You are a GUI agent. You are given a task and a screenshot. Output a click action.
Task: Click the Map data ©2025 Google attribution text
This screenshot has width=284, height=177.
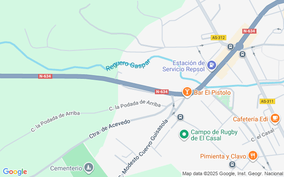233,173
